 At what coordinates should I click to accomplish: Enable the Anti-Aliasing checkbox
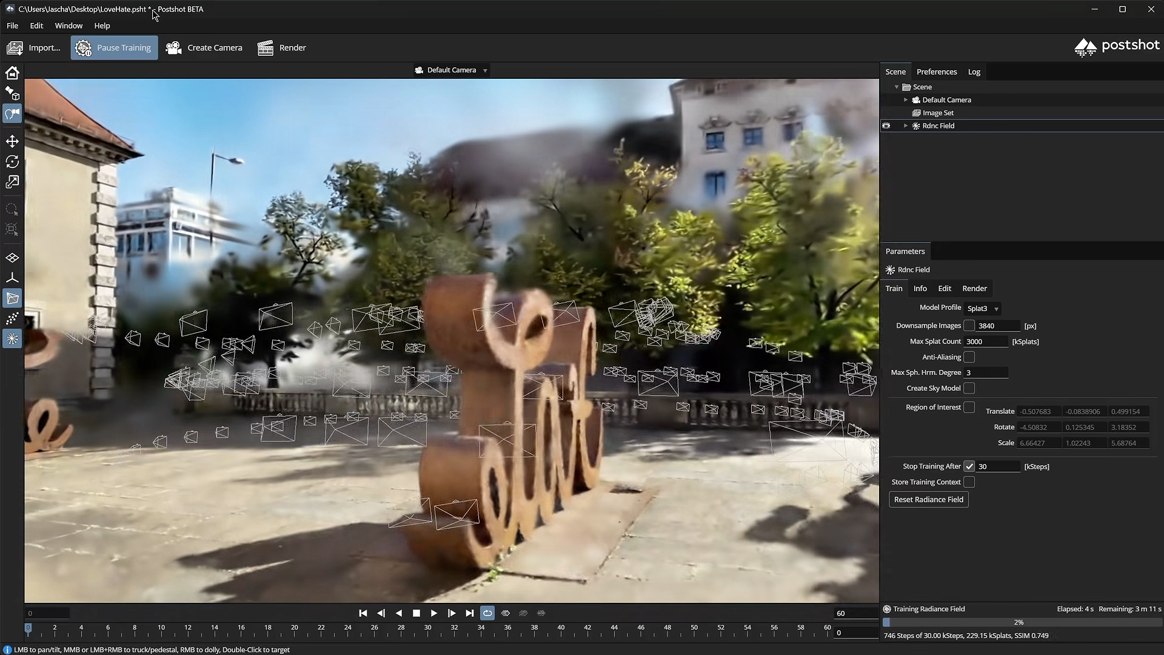click(x=969, y=357)
